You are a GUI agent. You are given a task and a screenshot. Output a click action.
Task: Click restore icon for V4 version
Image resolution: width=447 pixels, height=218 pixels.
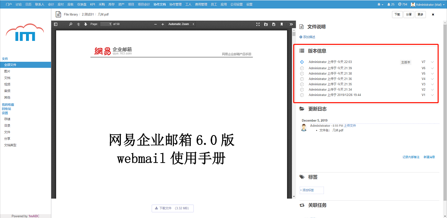coord(302,79)
